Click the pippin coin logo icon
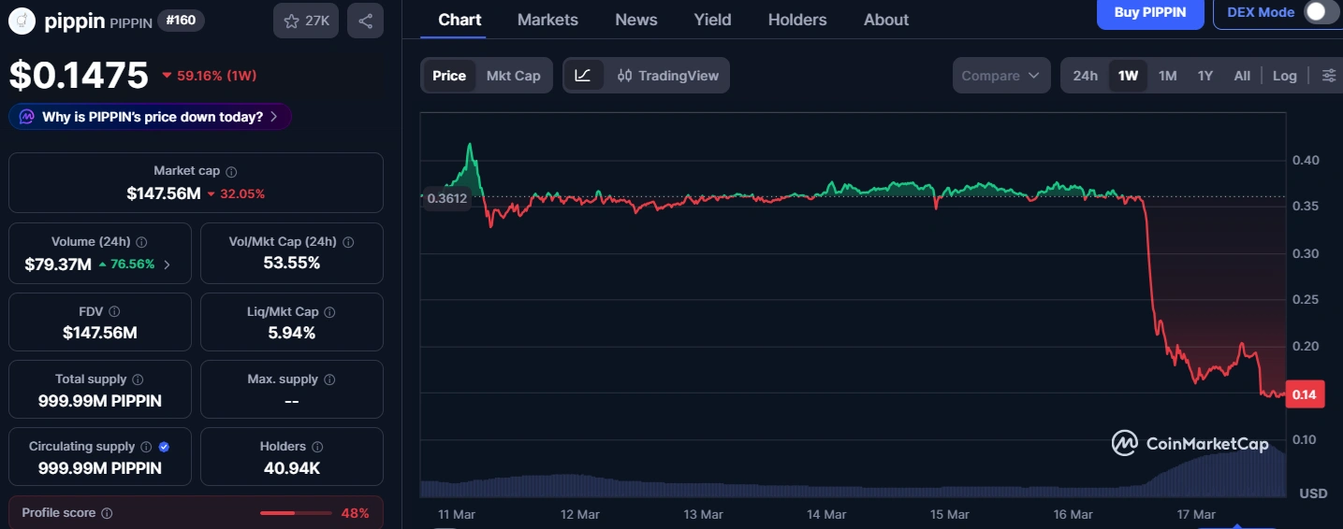This screenshot has height=529, width=1343. 22,21
